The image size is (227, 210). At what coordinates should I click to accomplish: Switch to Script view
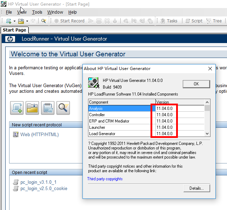[x=194, y=21]
